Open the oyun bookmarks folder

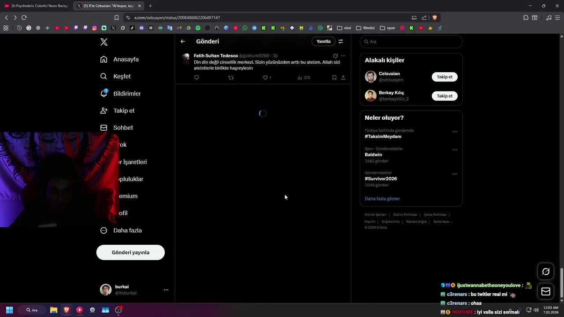(x=387, y=28)
